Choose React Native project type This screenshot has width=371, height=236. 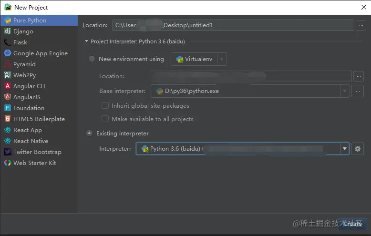(31, 141)
